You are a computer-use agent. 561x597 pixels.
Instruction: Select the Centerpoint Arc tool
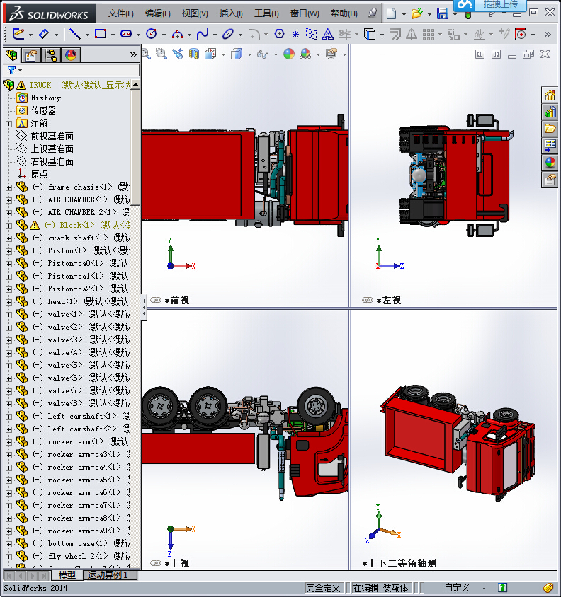(177, 35)
